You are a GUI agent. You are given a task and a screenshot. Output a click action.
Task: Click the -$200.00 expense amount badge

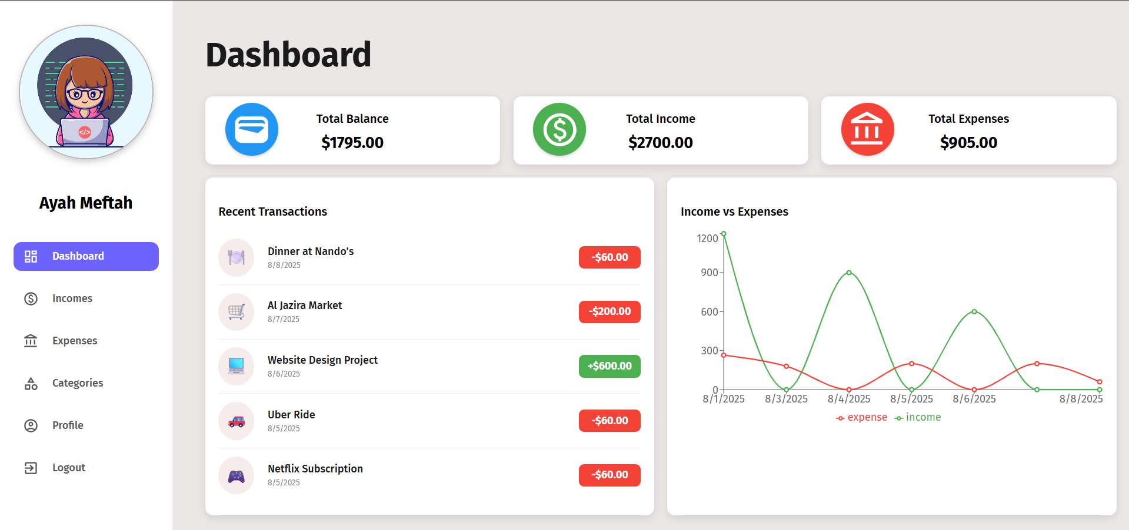610,311
